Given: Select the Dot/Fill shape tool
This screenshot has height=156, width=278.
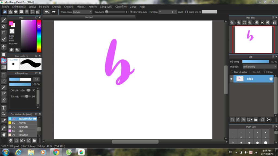Looking at the screenshot, I should 4,55.
